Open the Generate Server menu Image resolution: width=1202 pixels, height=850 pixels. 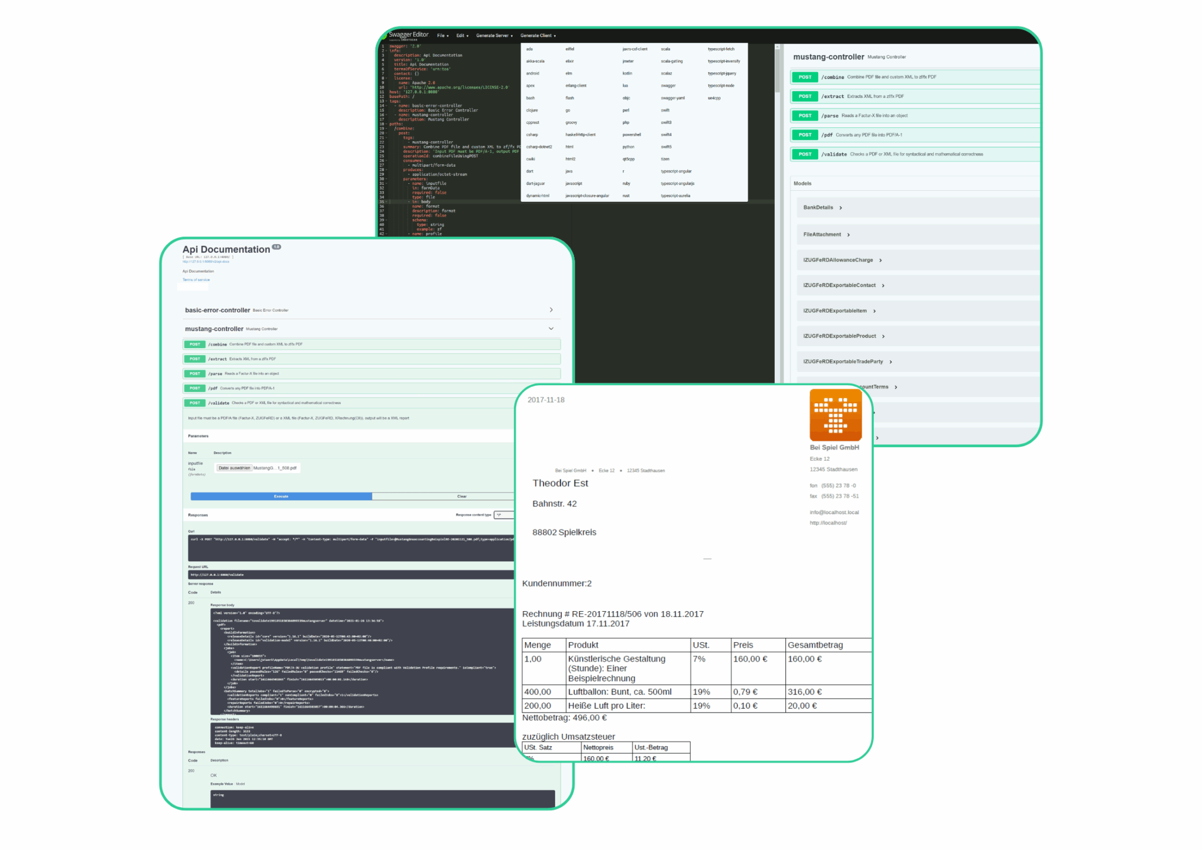[x=493, y=35]
